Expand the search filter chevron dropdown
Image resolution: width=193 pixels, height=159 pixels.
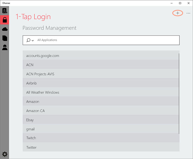point(33,40)
